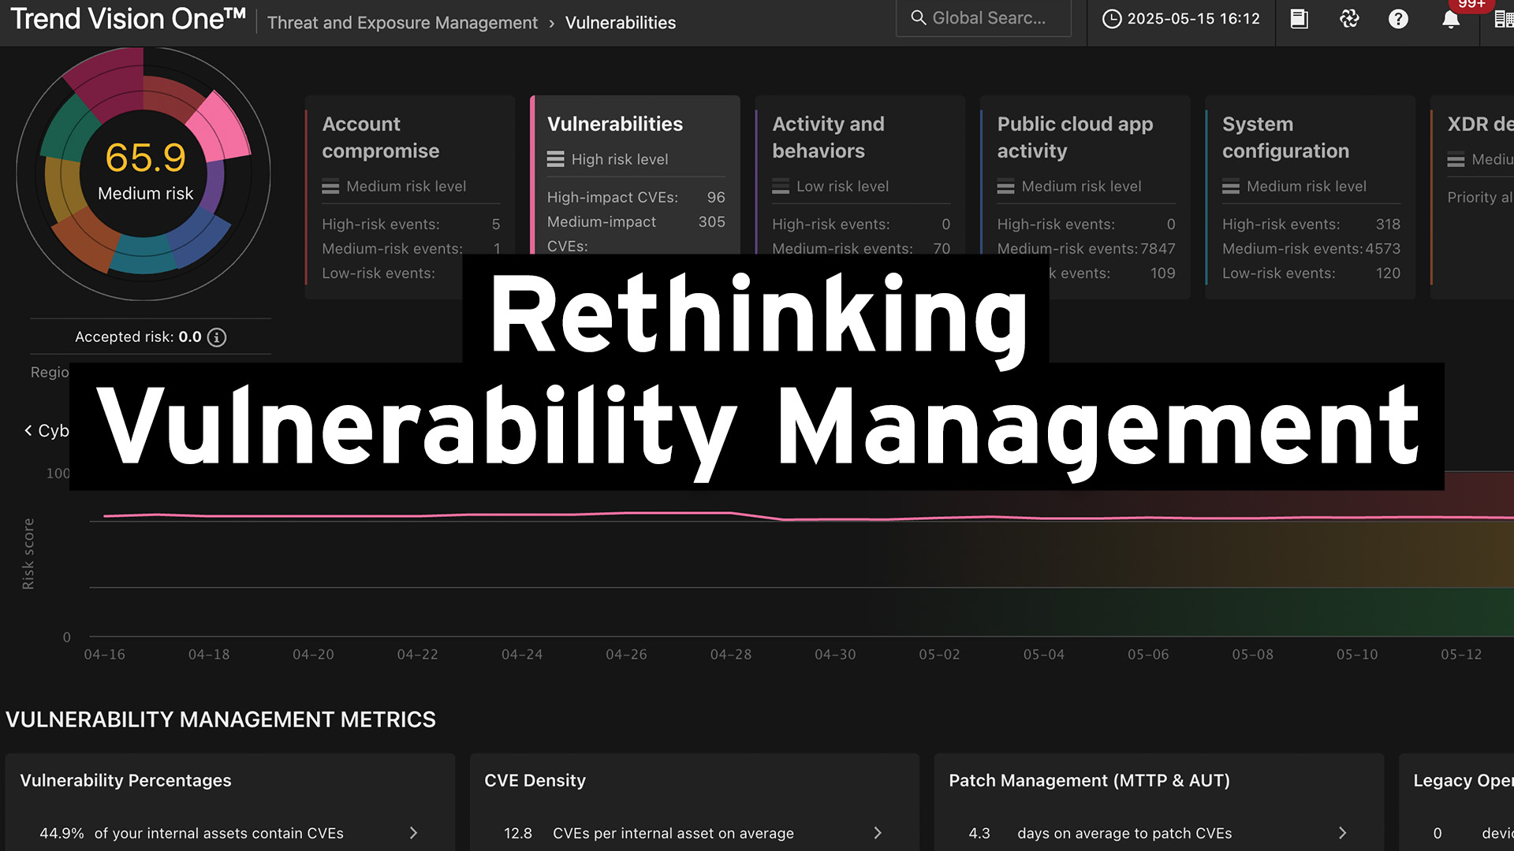Expand days on average to patch chevron
Screen dimensions: 1514x851
[1342, 833]
